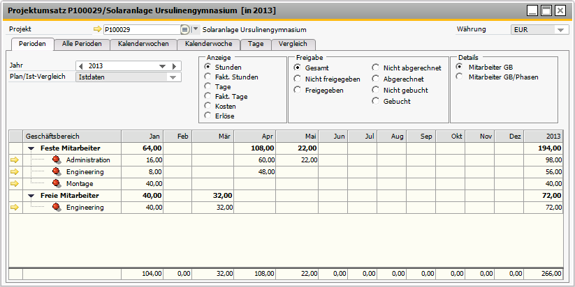
Task: Click yellow arrow in Administration row
Action: click(x=15, y=160)
